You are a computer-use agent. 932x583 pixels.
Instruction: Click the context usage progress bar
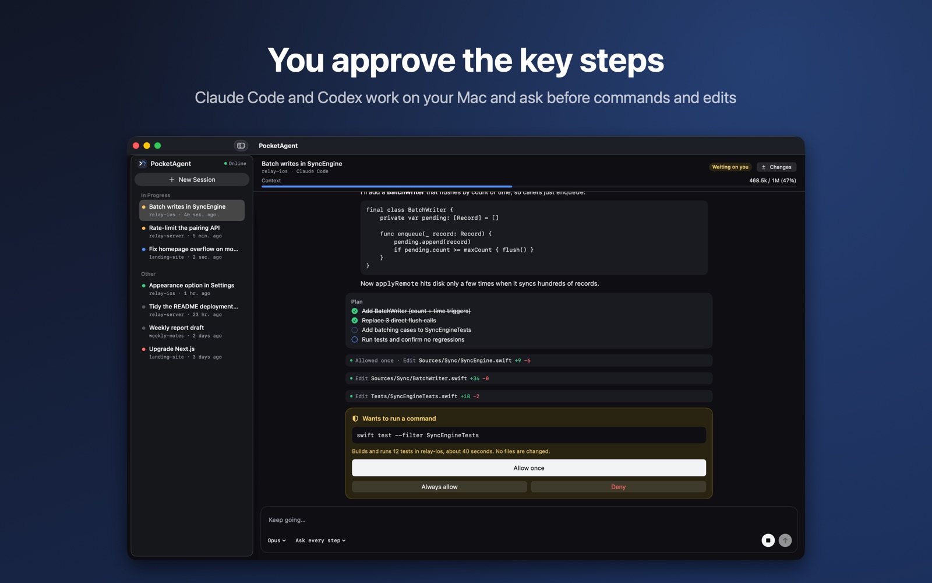tap(529, 187)
